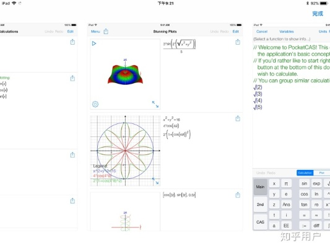Tap the Wi-Fi status icon
The image size is (330, 248).
pos(14,3)
